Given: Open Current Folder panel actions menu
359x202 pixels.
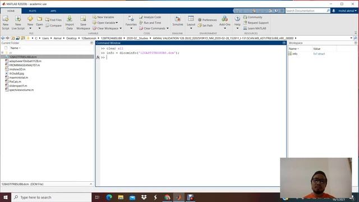Looking at the screenshot, I should click(91, 43).
